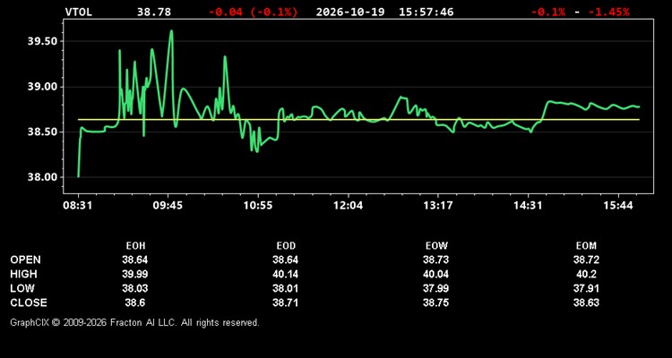
Task: Select EOM high value 40.2
Action: (x=586, y=274)
